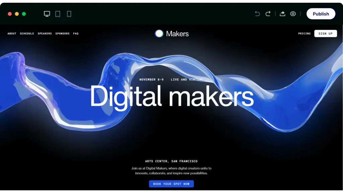Redo the last change
The height and width of the screenshot is (193, 343).
pos(268,14)
